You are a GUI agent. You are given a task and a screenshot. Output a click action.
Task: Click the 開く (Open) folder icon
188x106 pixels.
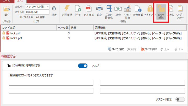coord(7,9)
